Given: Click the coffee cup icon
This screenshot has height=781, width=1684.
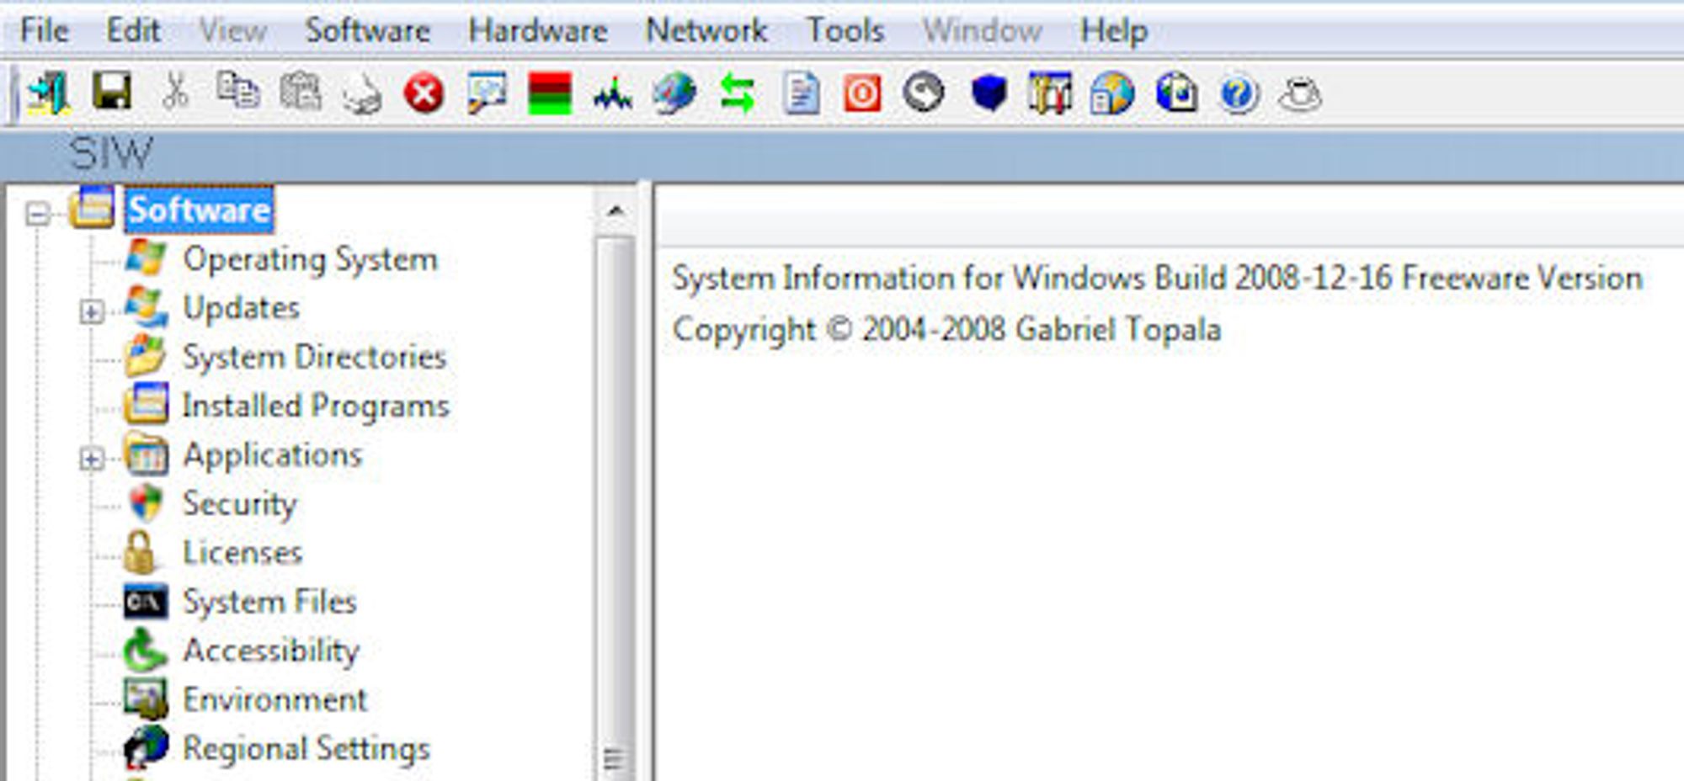Looking at the screenshot, I should [1300, 94].
